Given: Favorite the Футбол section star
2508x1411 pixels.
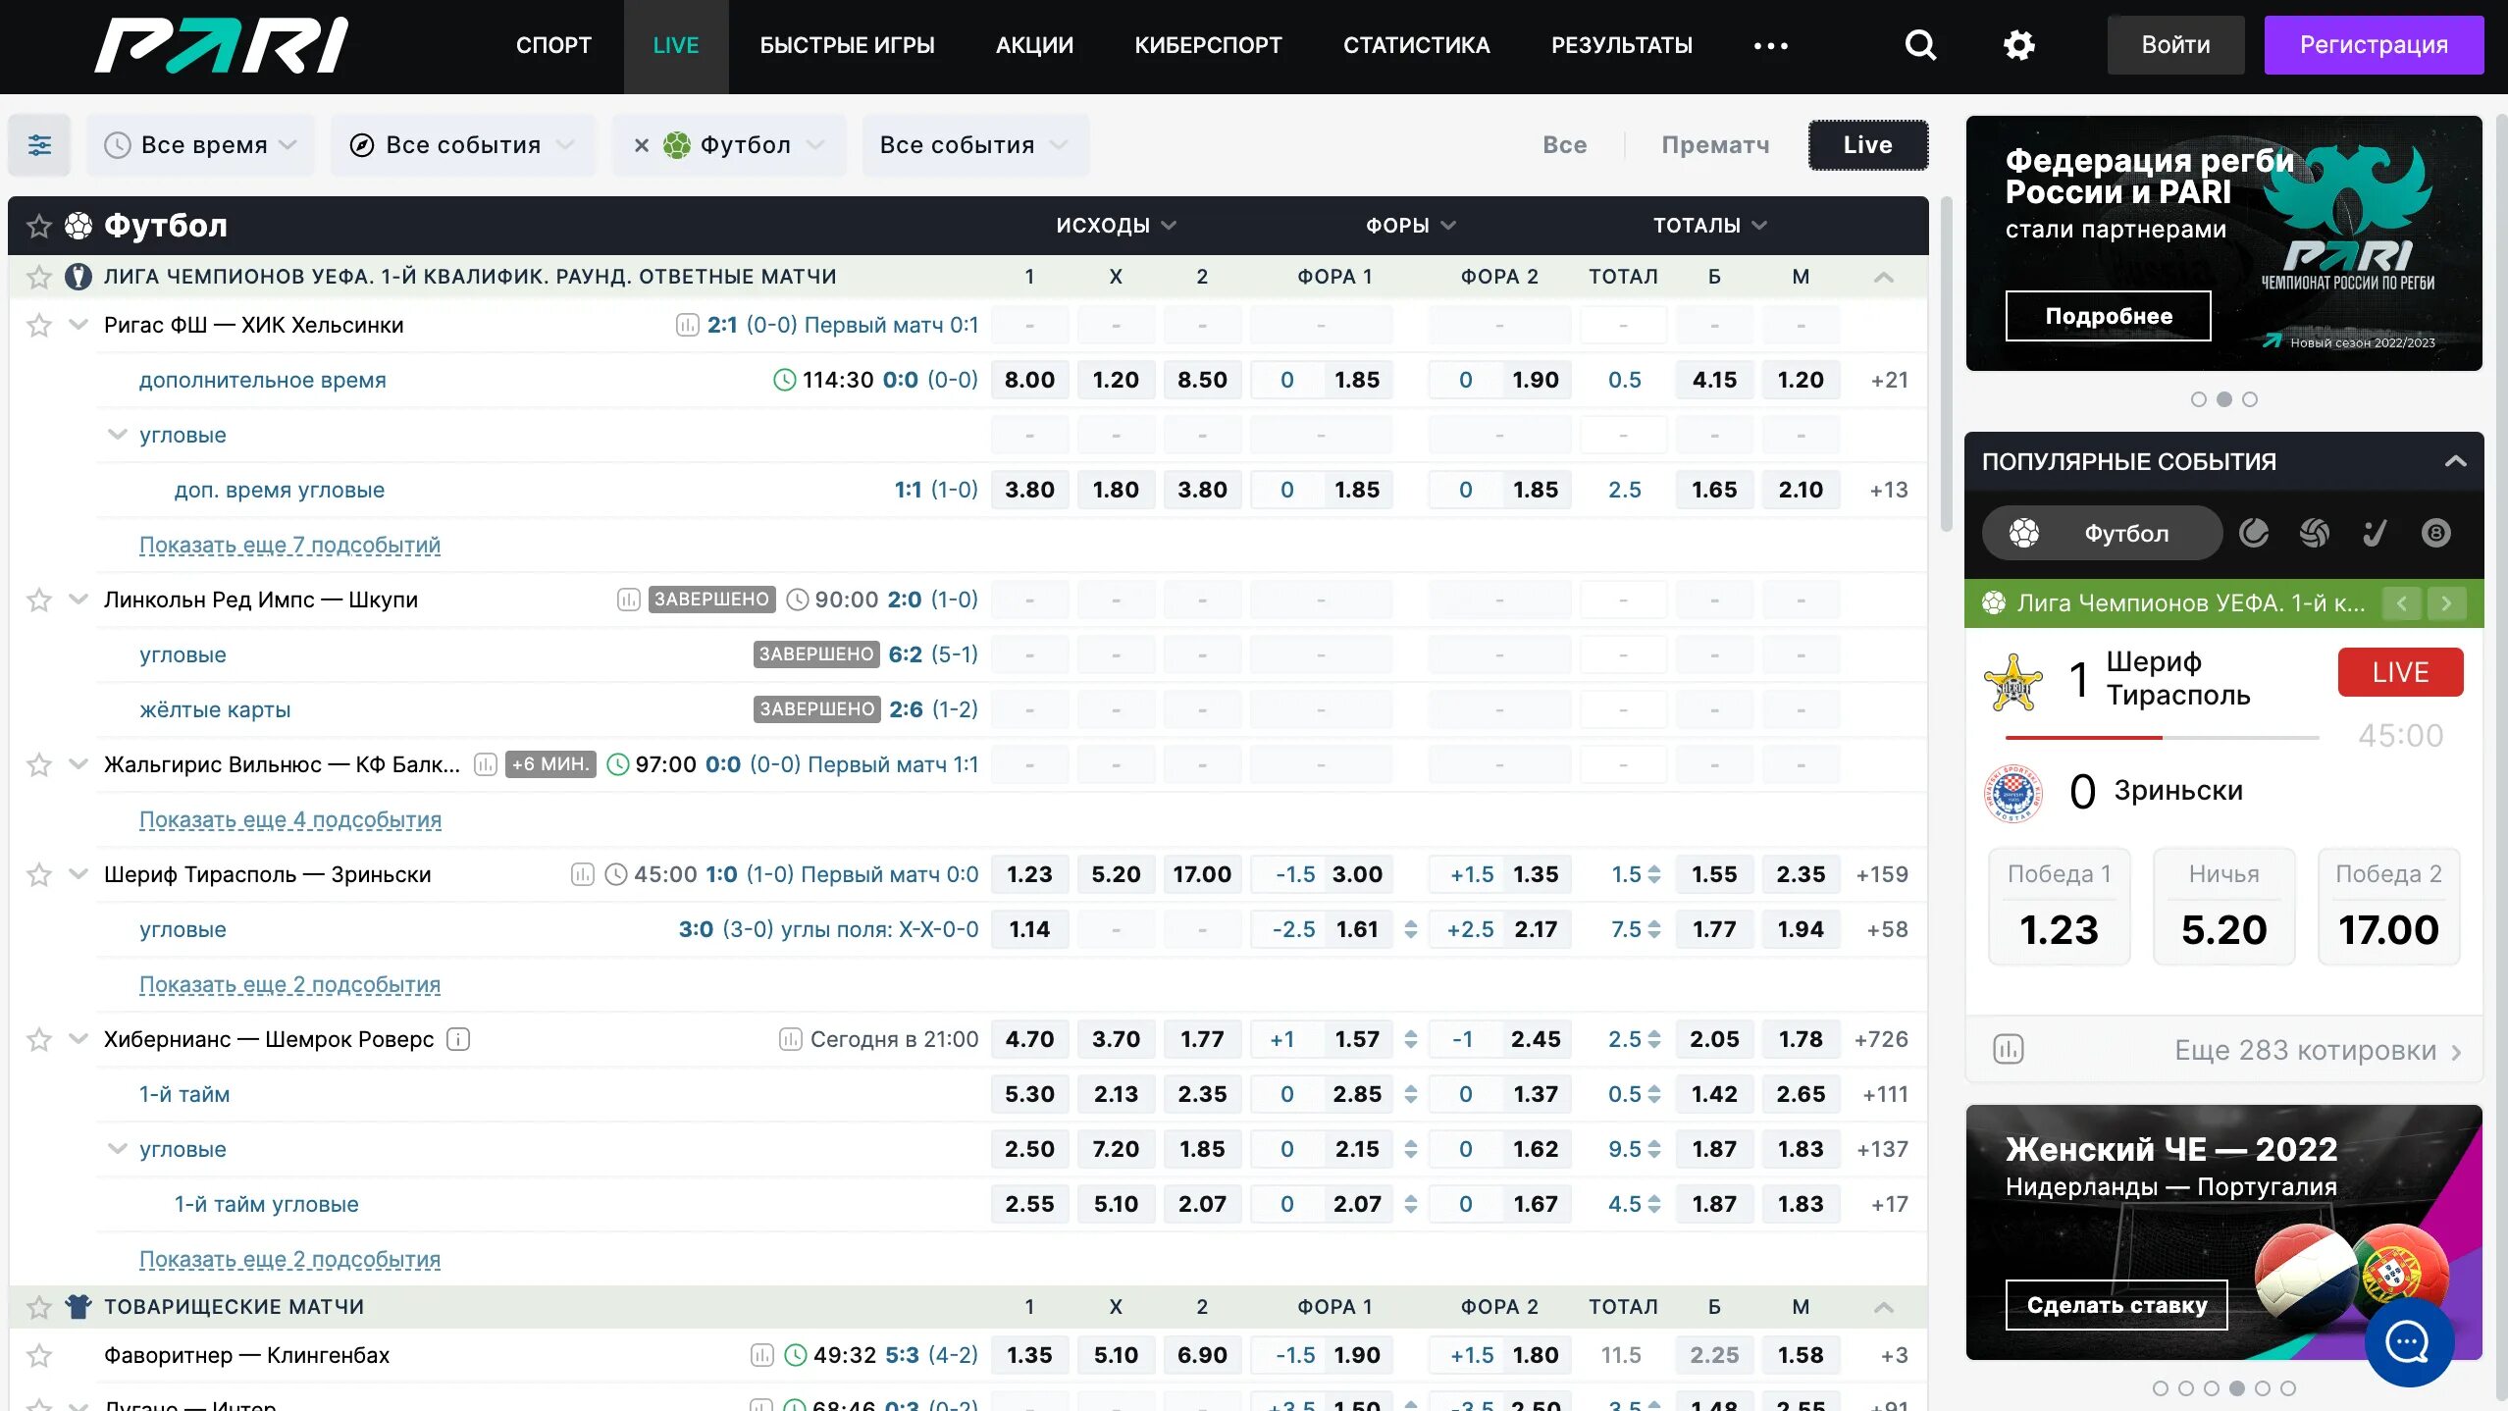Looking at the screenshot, I should 39,227.
